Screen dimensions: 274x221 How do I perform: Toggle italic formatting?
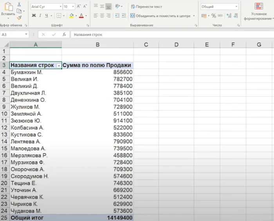click(x=40, y=16)
